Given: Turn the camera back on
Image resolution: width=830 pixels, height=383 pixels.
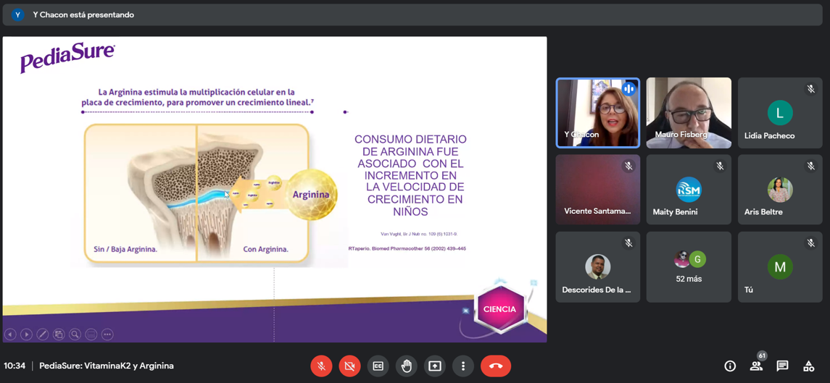Looking at the screenshot, I should [349, 366].
